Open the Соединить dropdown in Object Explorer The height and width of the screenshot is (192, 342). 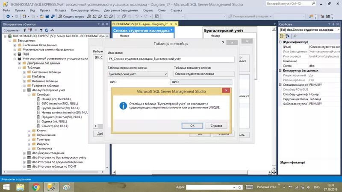point(12,30)
